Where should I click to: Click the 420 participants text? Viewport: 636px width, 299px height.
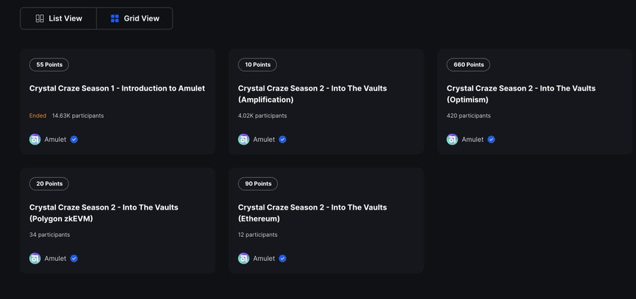pos(469,116)
